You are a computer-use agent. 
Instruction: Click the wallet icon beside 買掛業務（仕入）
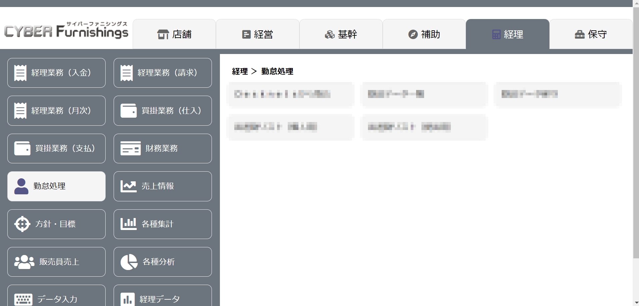click(x=129, y=111)
